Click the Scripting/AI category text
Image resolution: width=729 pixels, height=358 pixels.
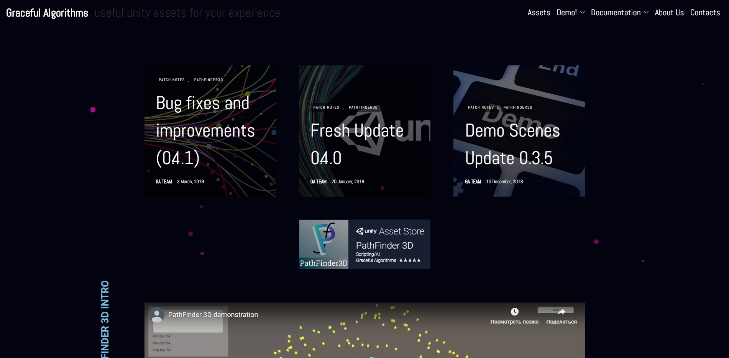(x=368, y=254)
